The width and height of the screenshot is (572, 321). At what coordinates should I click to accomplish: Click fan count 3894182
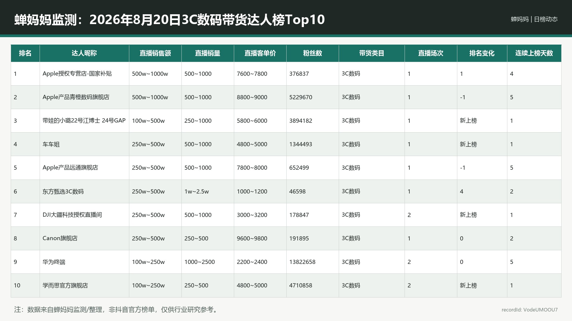(x=301, y=121)
